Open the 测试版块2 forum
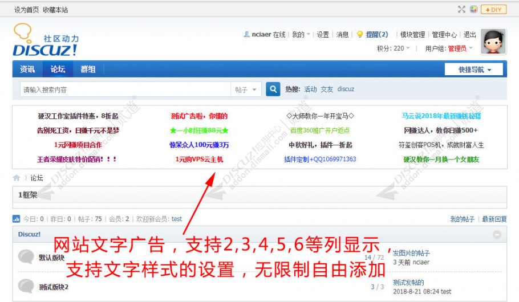 pyautogui.click(x=54, y=287)
